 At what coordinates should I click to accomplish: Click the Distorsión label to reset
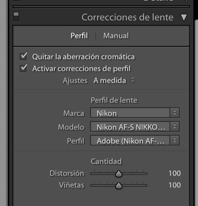pos(67,173)
